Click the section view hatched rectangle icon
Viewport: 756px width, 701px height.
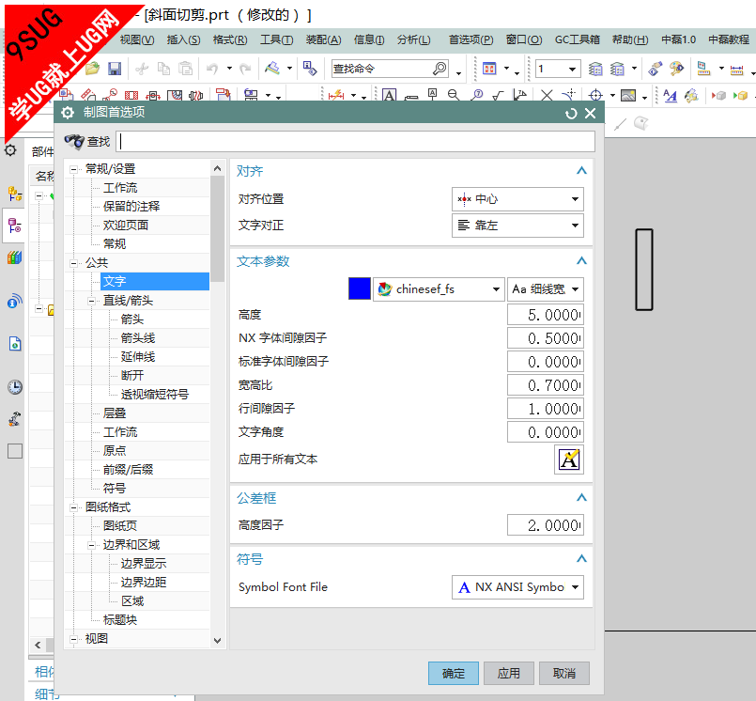(x=131, y=95)
